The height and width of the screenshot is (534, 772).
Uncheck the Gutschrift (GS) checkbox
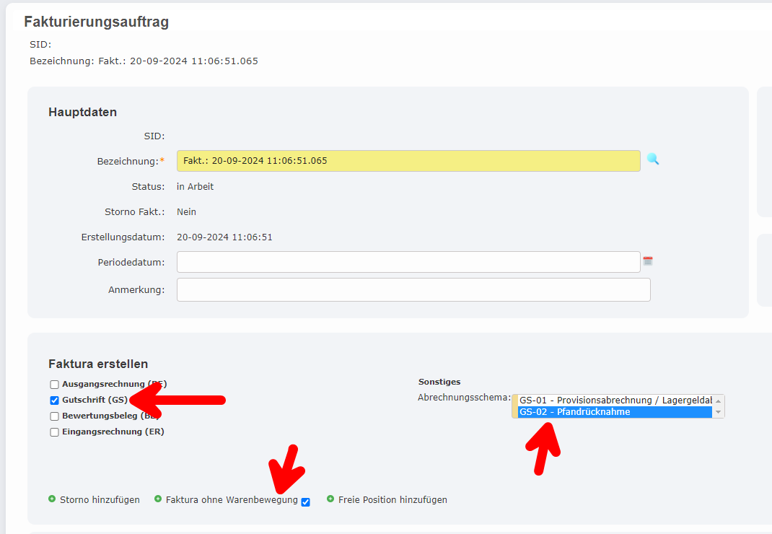(x=54, y=400)
